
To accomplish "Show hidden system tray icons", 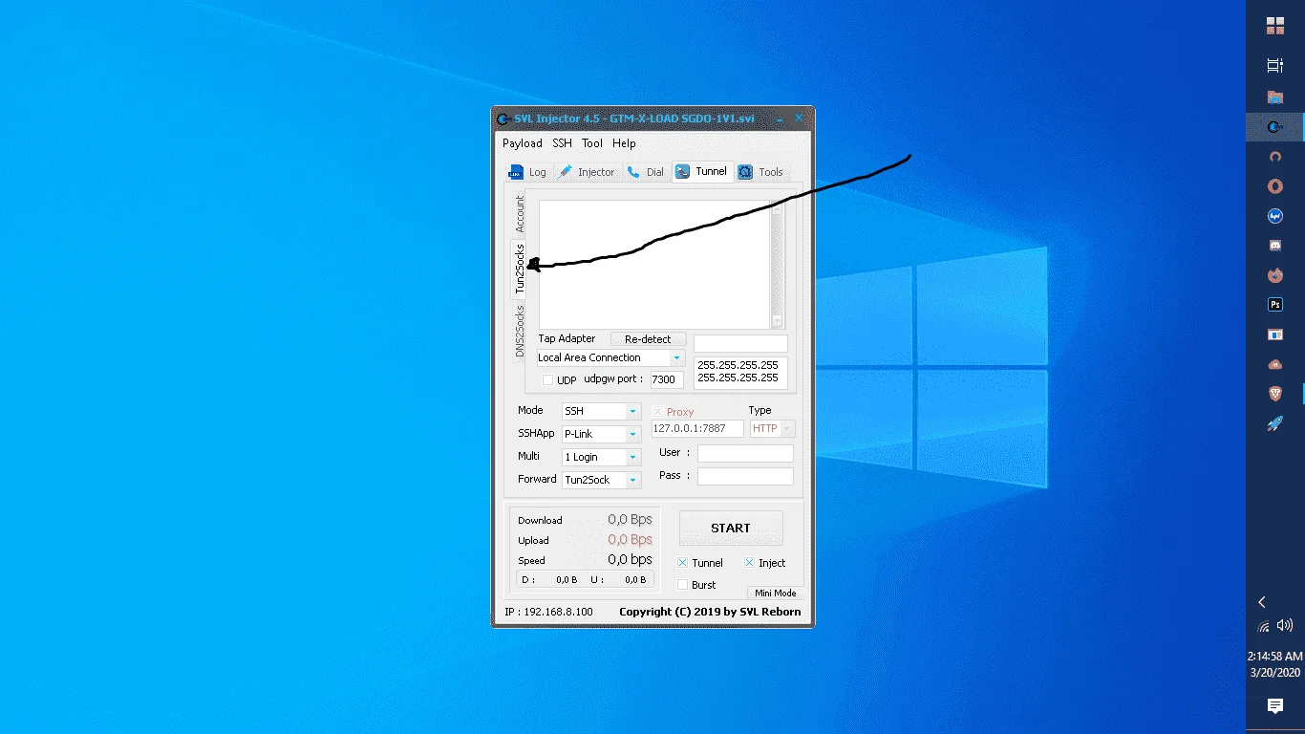I will [x=1262, y=602].
